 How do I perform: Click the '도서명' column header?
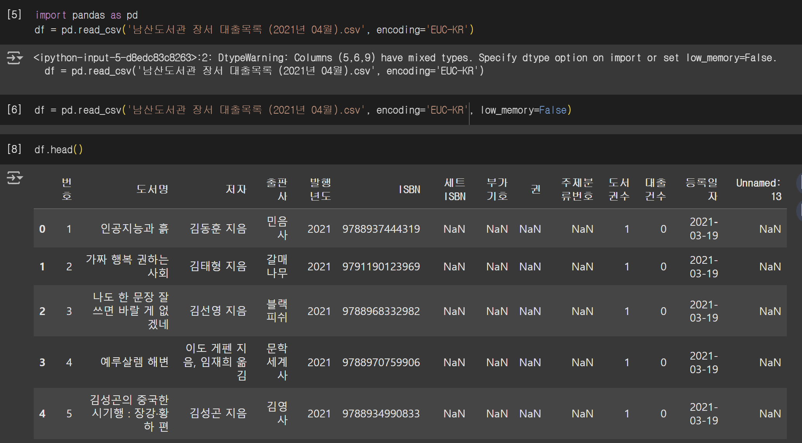(152, 189)
